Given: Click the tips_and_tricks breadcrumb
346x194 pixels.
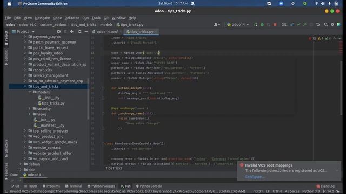Looking at the screenshot, I should (x=83, y=25).
